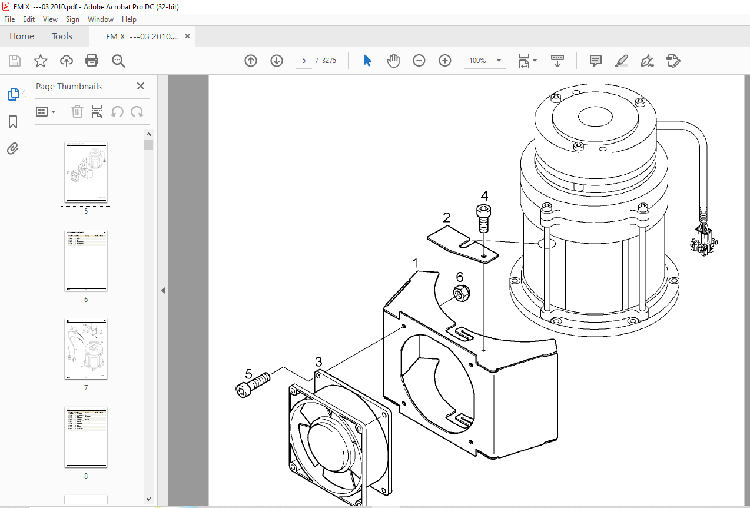Click the Save file icon

click(x=15, y=61)
